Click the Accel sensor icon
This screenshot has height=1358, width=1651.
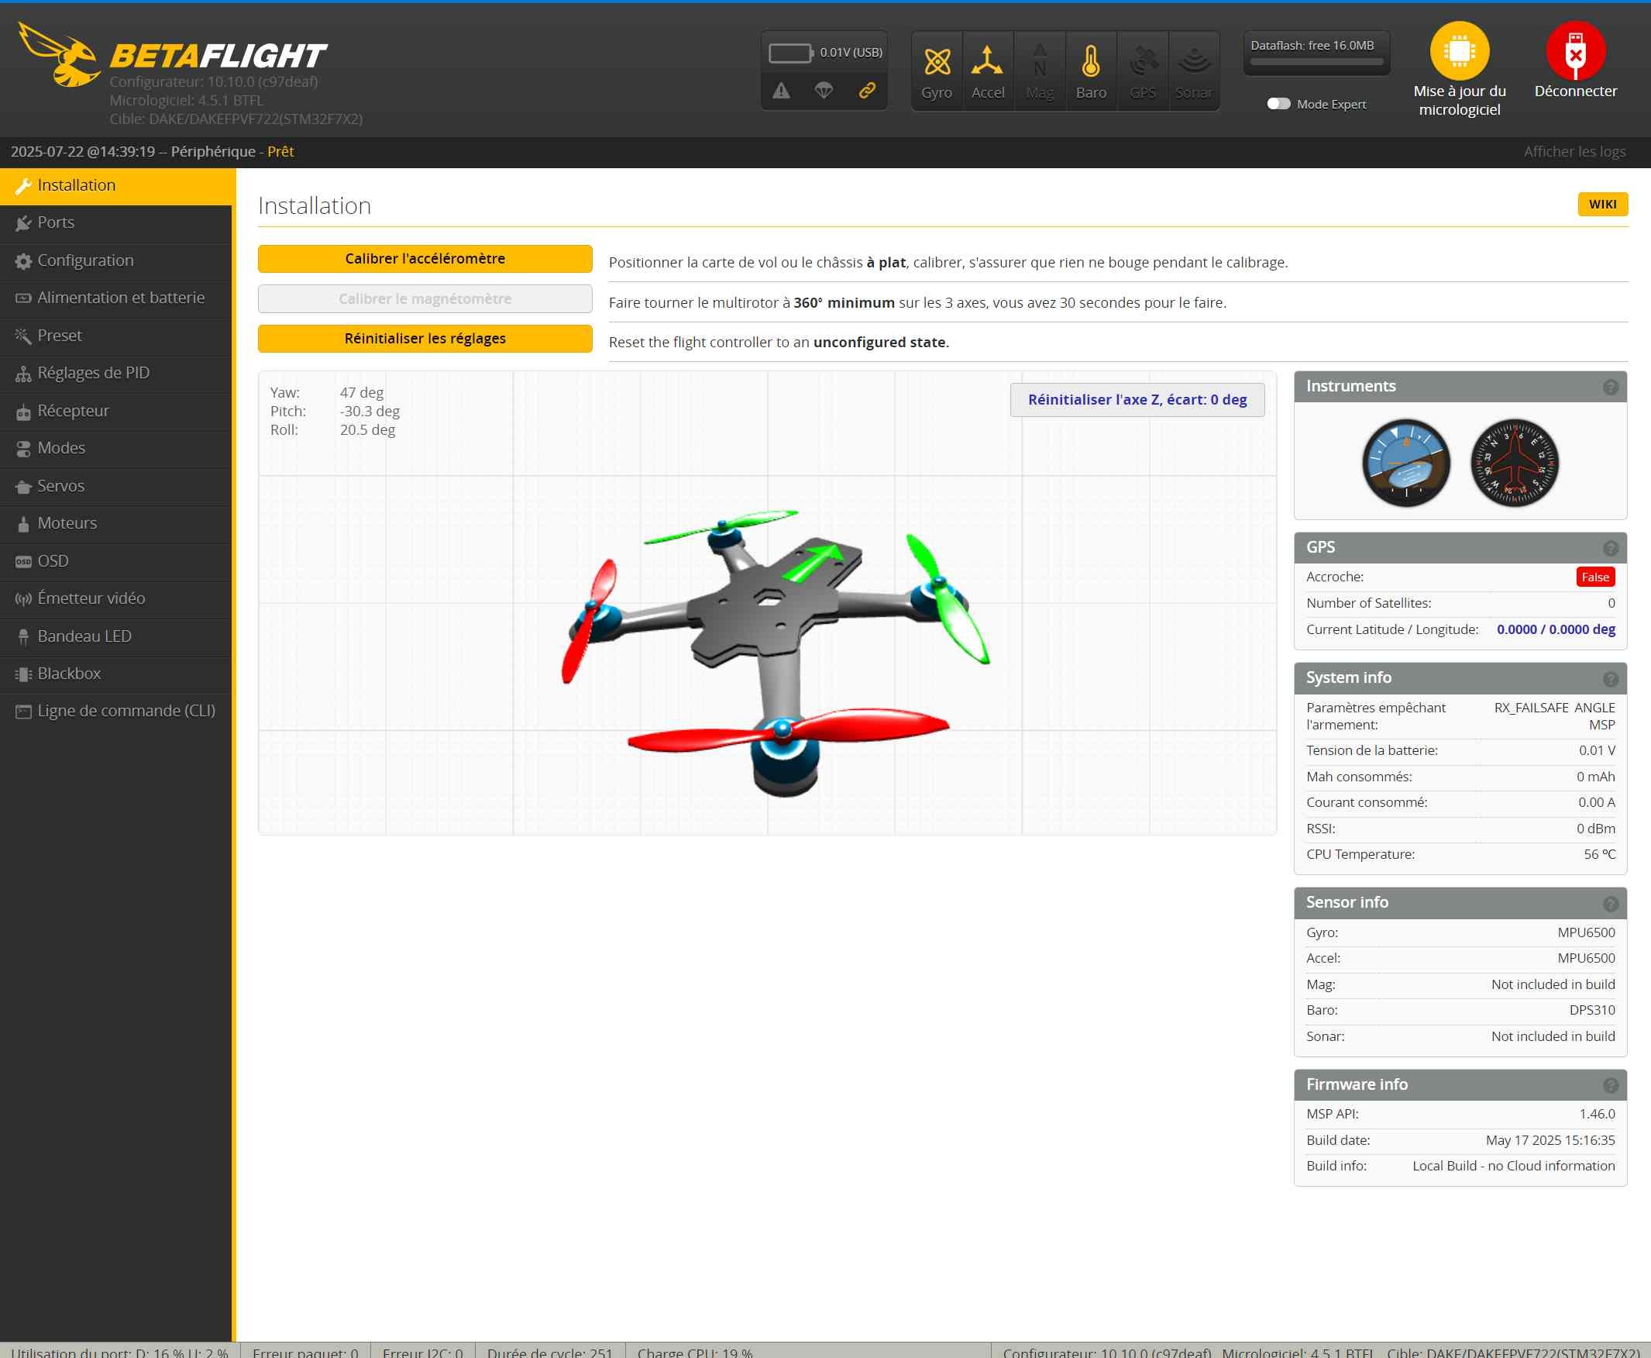(x=987, y=63)
